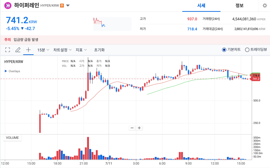Open the settings gear icon
The image size is (270, 168).
tap(265, 6)
